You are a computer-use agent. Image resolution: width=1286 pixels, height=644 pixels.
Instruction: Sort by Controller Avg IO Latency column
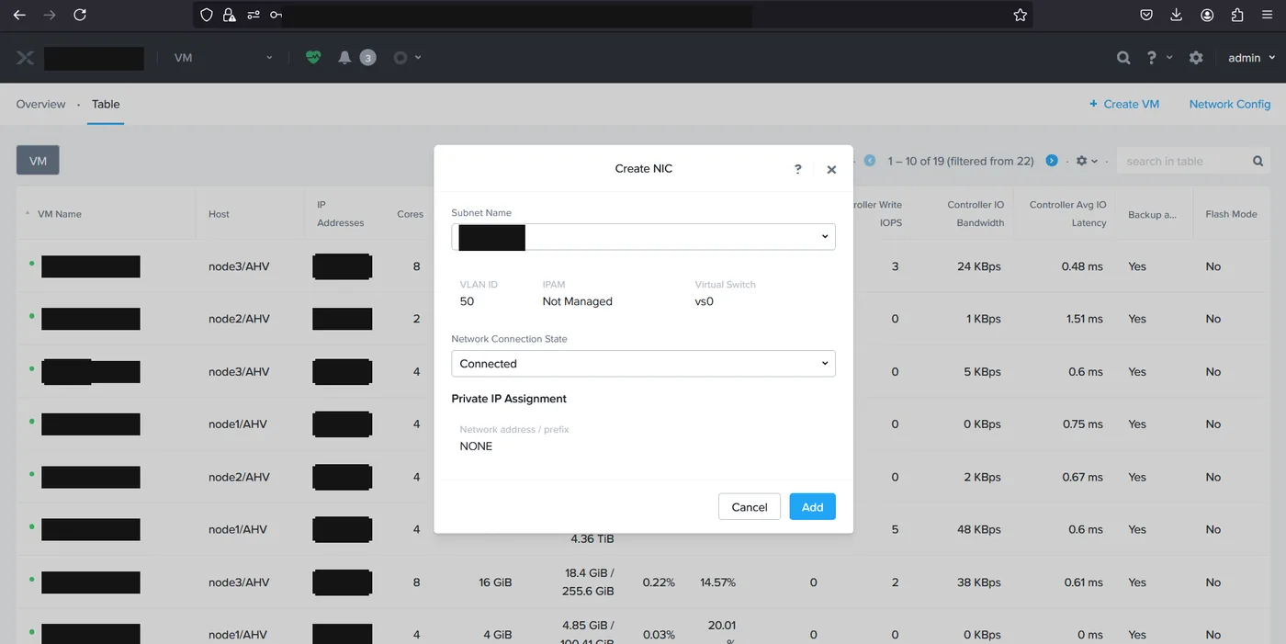point(1067,214)
